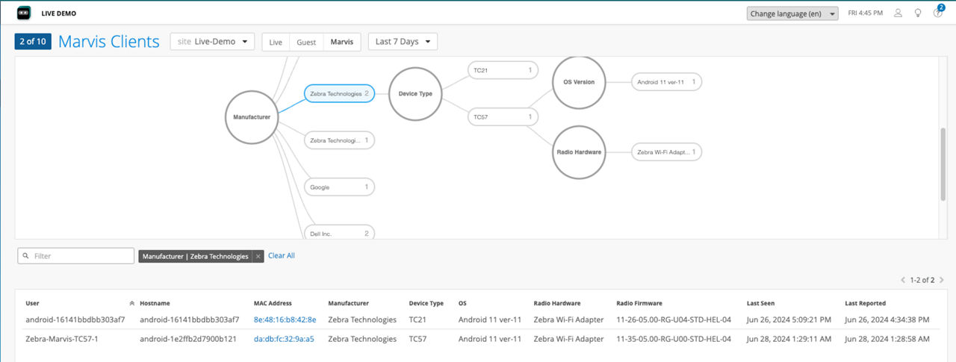
Task: Click the Filter search input field
Action: 76,256
